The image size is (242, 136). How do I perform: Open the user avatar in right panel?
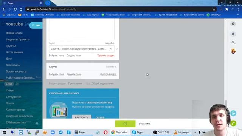233,51
